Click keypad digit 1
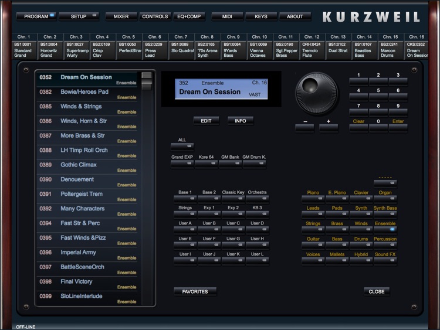Viewport: 440px width, 330px height. (x=358, y=81)
